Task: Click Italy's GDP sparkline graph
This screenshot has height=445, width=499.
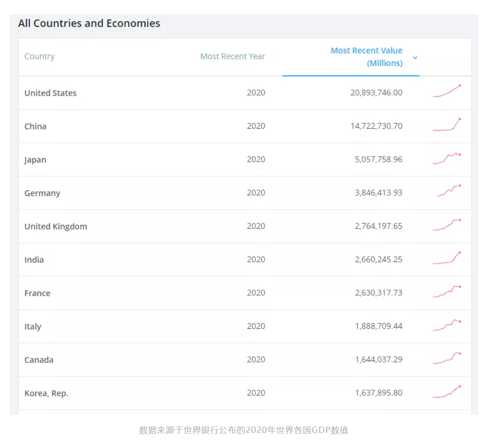Action: pyautogui.click(x=446, y=325)
